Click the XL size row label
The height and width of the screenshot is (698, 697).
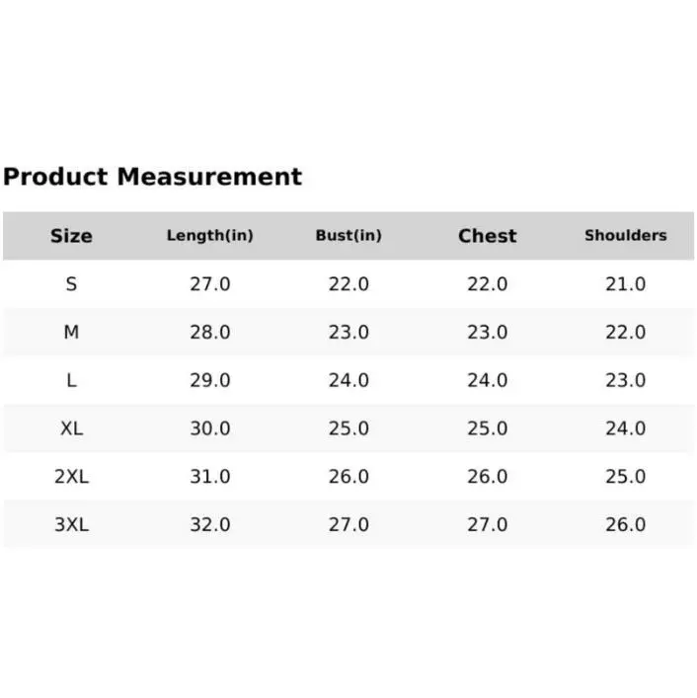pyautogui.click(x=71, y=428)
